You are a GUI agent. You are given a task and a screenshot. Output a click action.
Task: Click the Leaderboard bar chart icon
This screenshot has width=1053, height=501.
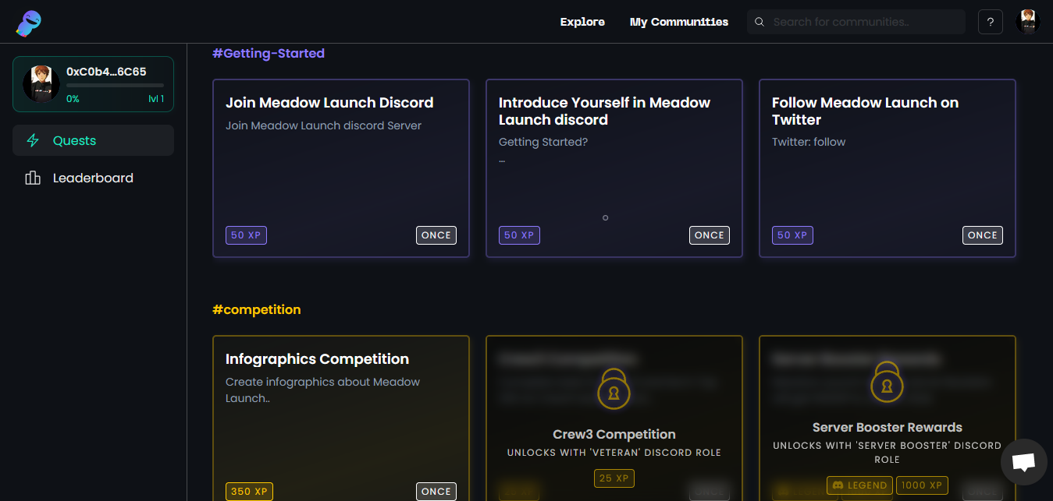(33, 178)
